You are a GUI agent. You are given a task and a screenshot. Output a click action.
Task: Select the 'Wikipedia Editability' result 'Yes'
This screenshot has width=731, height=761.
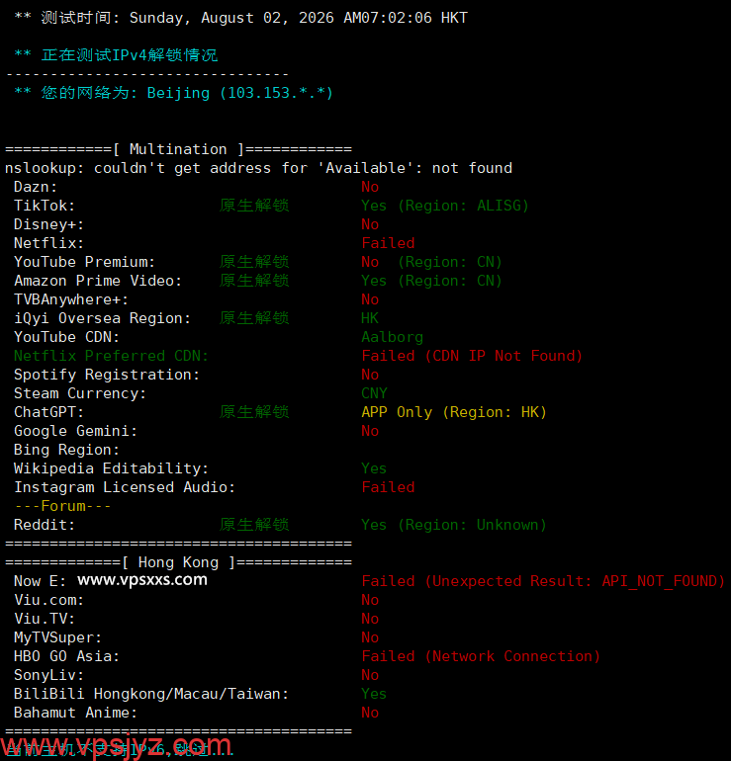point(374,468)
